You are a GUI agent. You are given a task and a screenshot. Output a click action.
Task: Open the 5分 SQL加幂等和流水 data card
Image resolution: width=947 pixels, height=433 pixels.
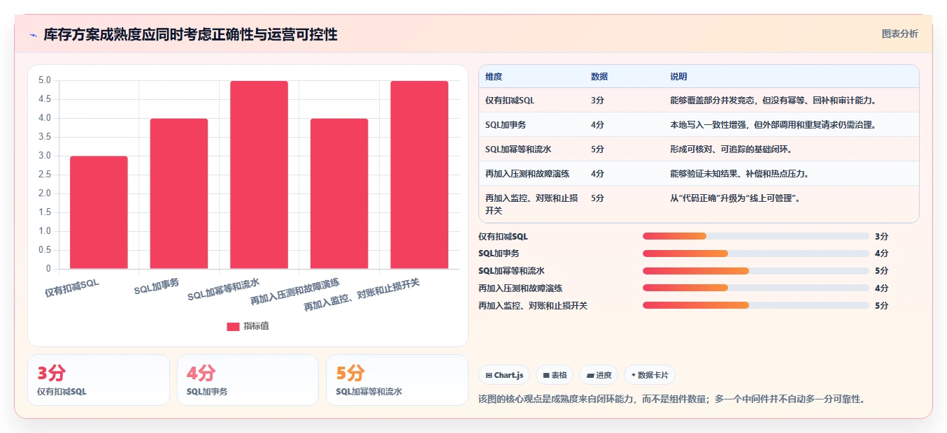click(x=397, y=380)
